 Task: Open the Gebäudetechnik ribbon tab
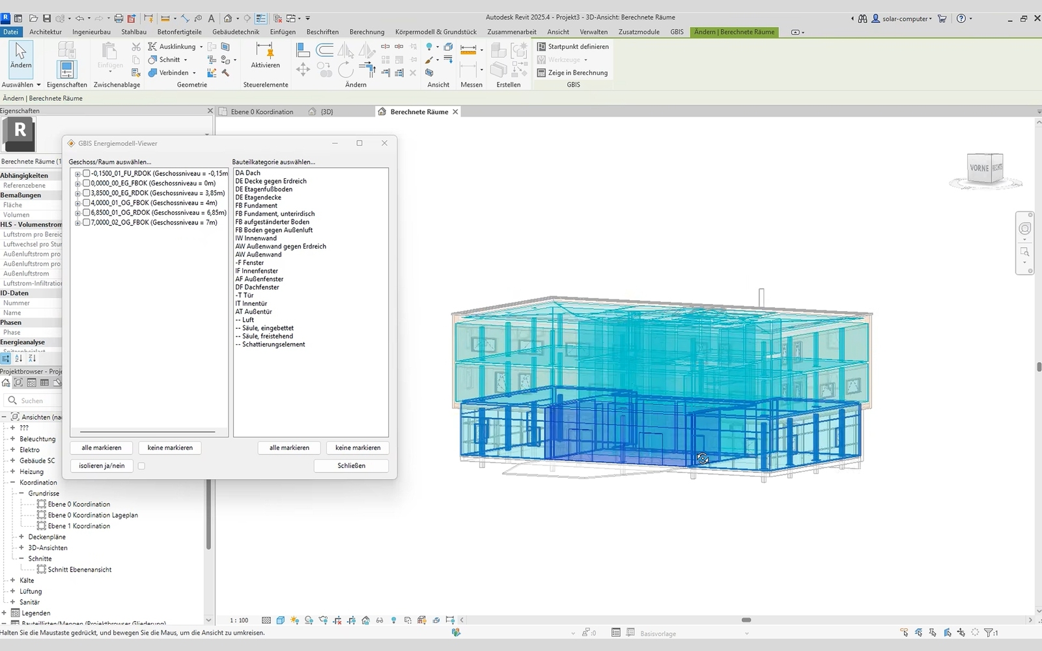(235, 32)
